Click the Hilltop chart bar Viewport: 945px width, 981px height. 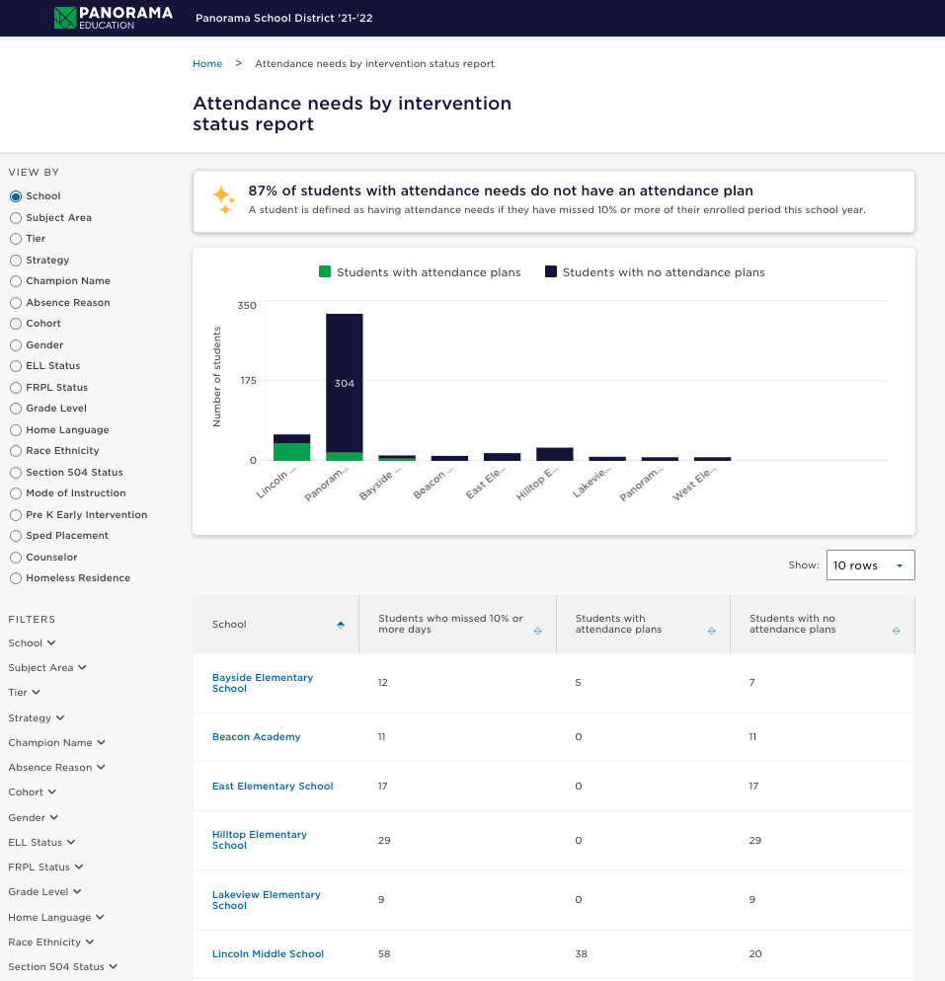(x=555, y=454)
